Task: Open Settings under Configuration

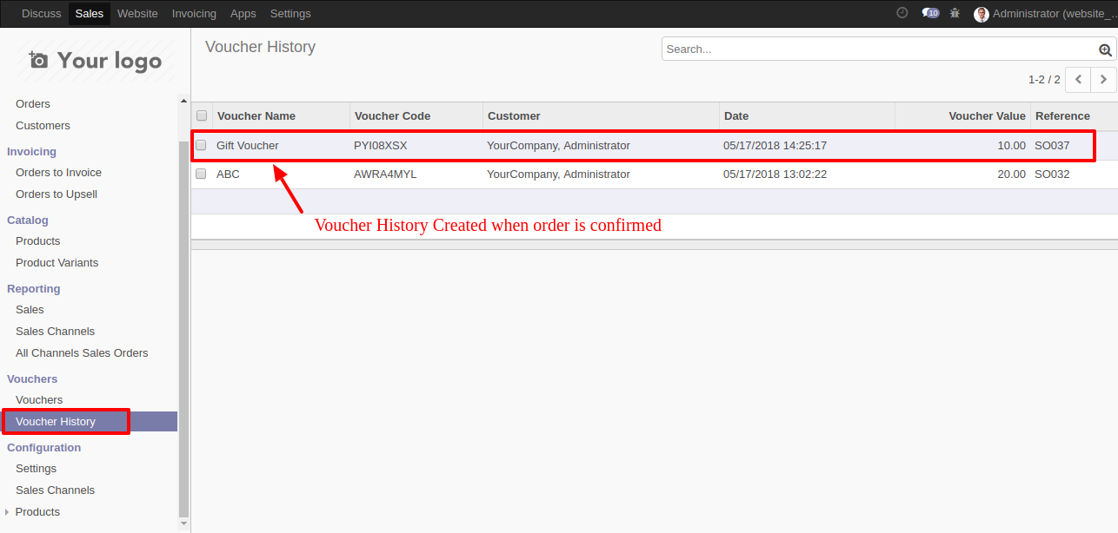Action: tap(36, 468)
